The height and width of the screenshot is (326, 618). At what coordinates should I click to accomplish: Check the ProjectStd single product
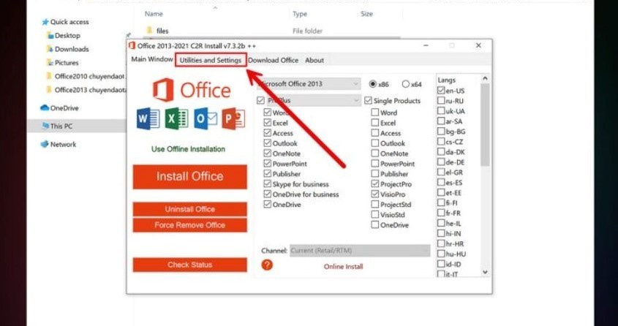point(374,205)
